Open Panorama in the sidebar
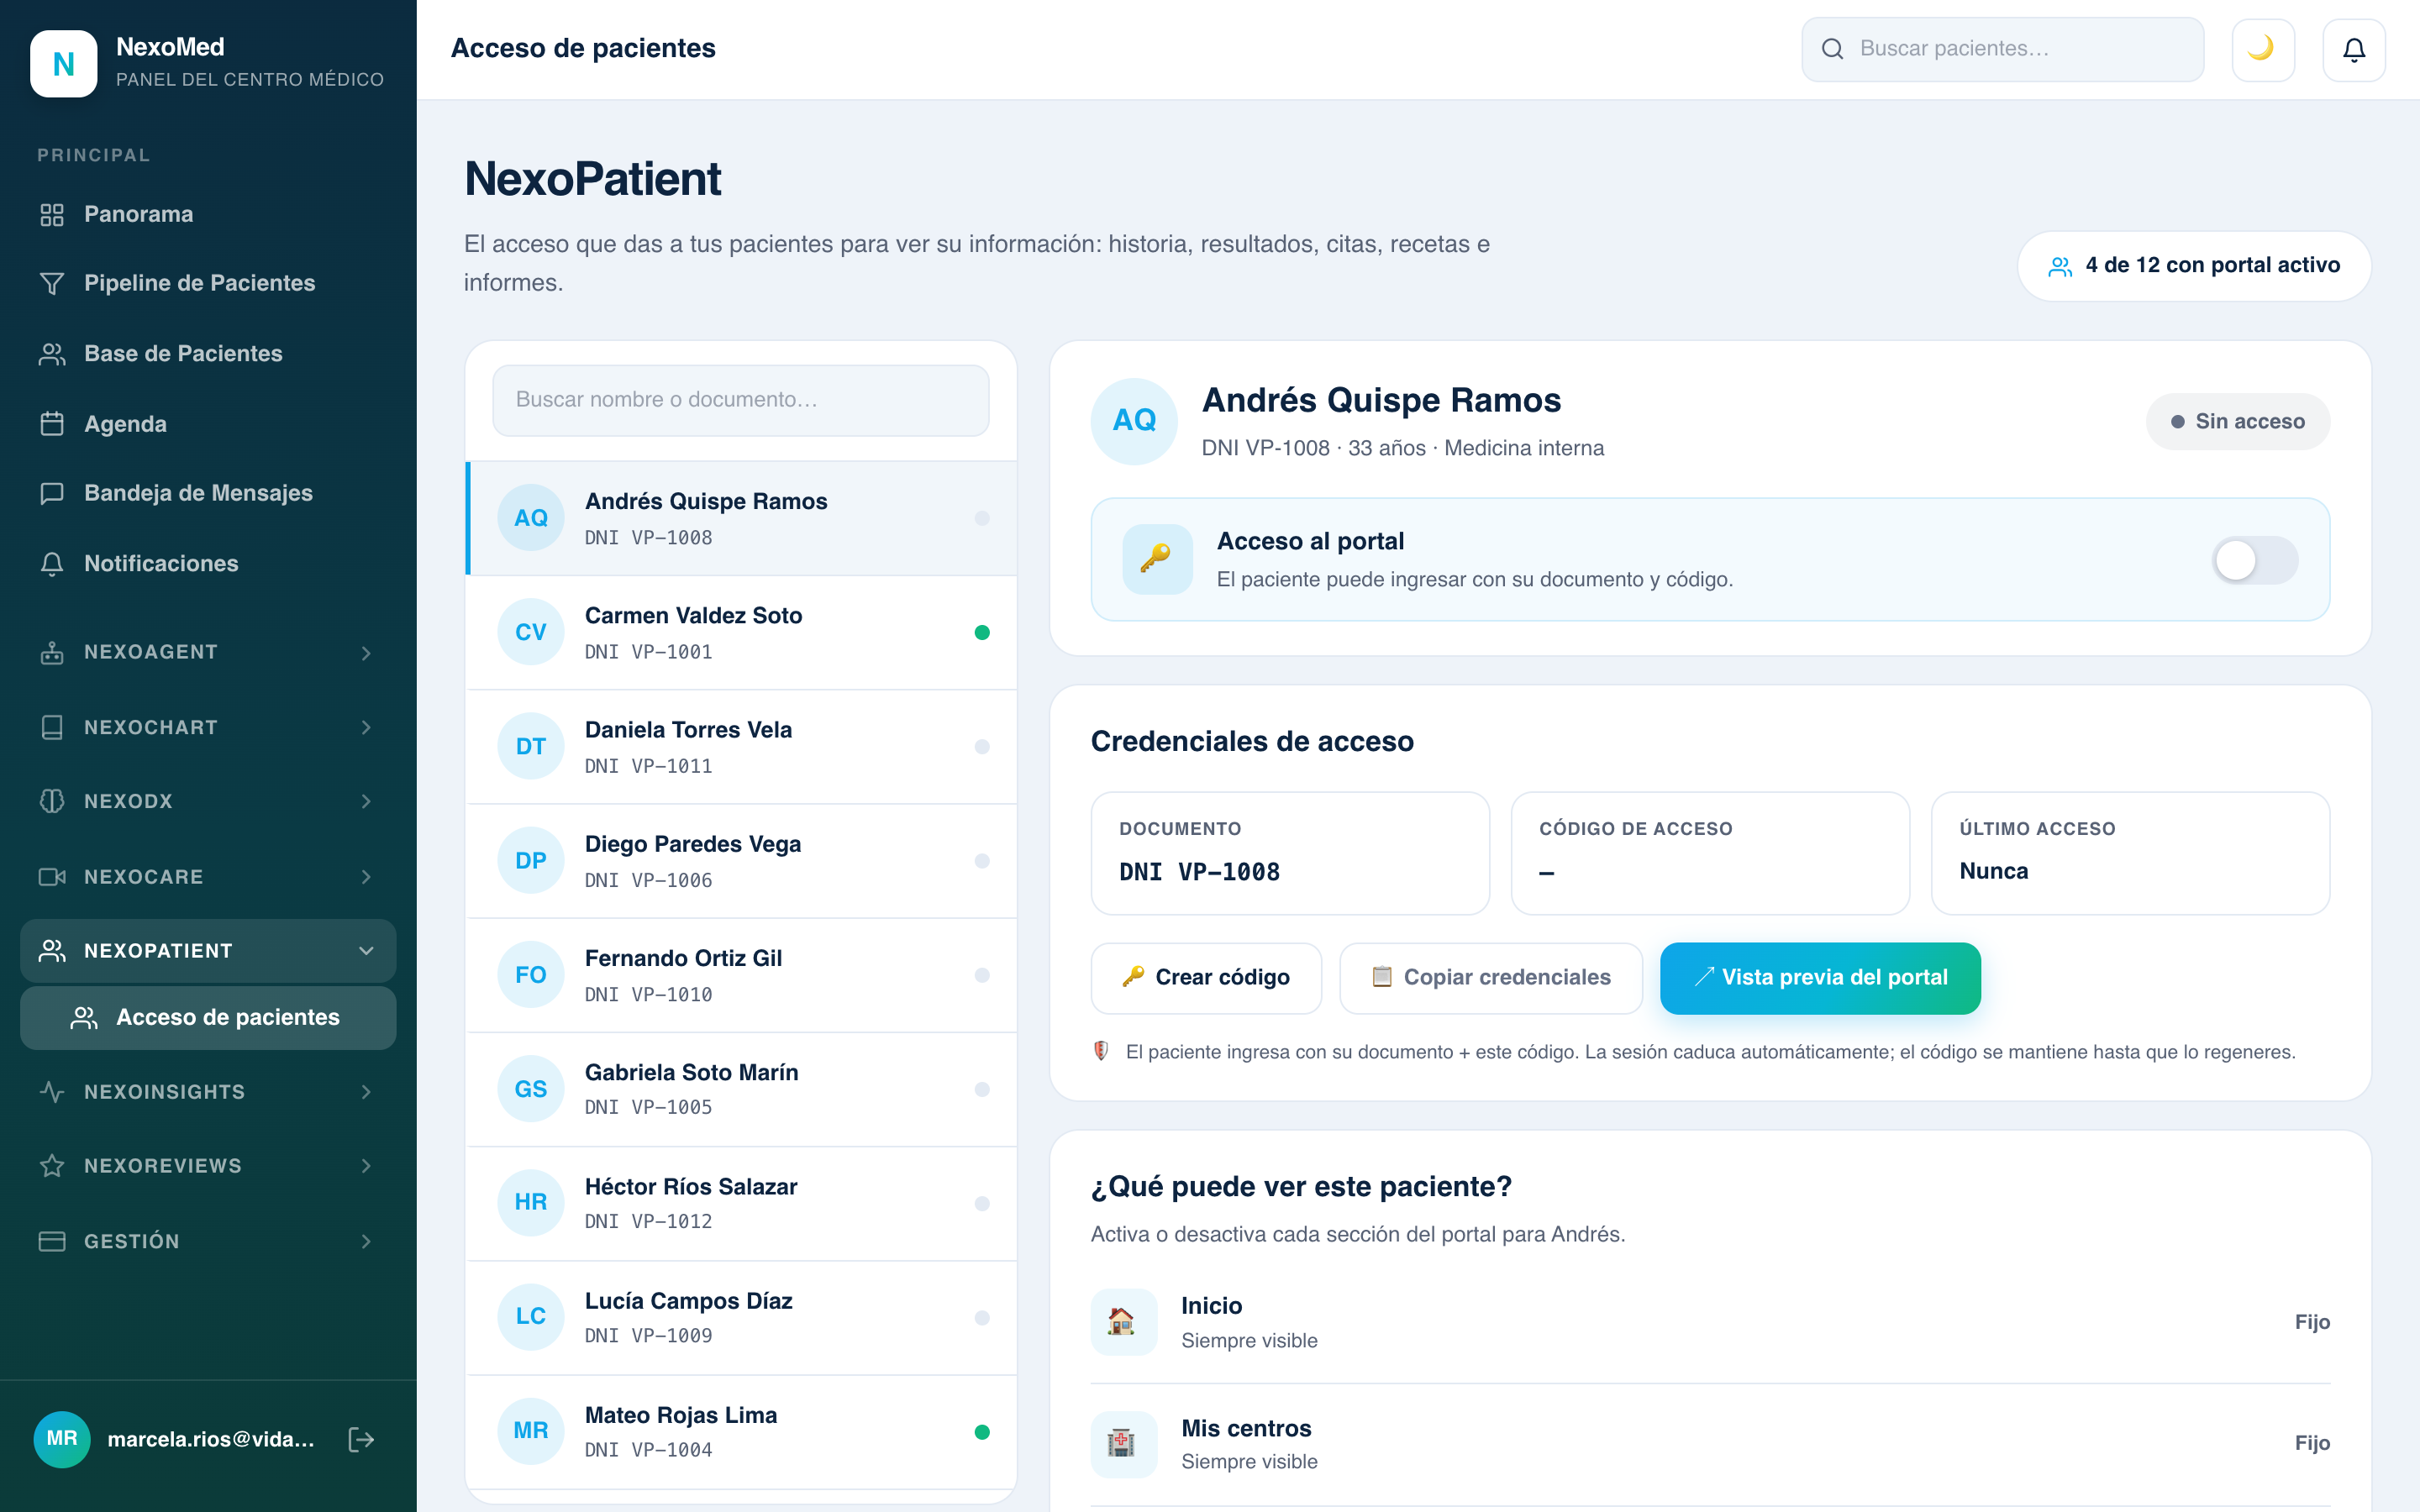2420x1512 pixels. [208, 214]
